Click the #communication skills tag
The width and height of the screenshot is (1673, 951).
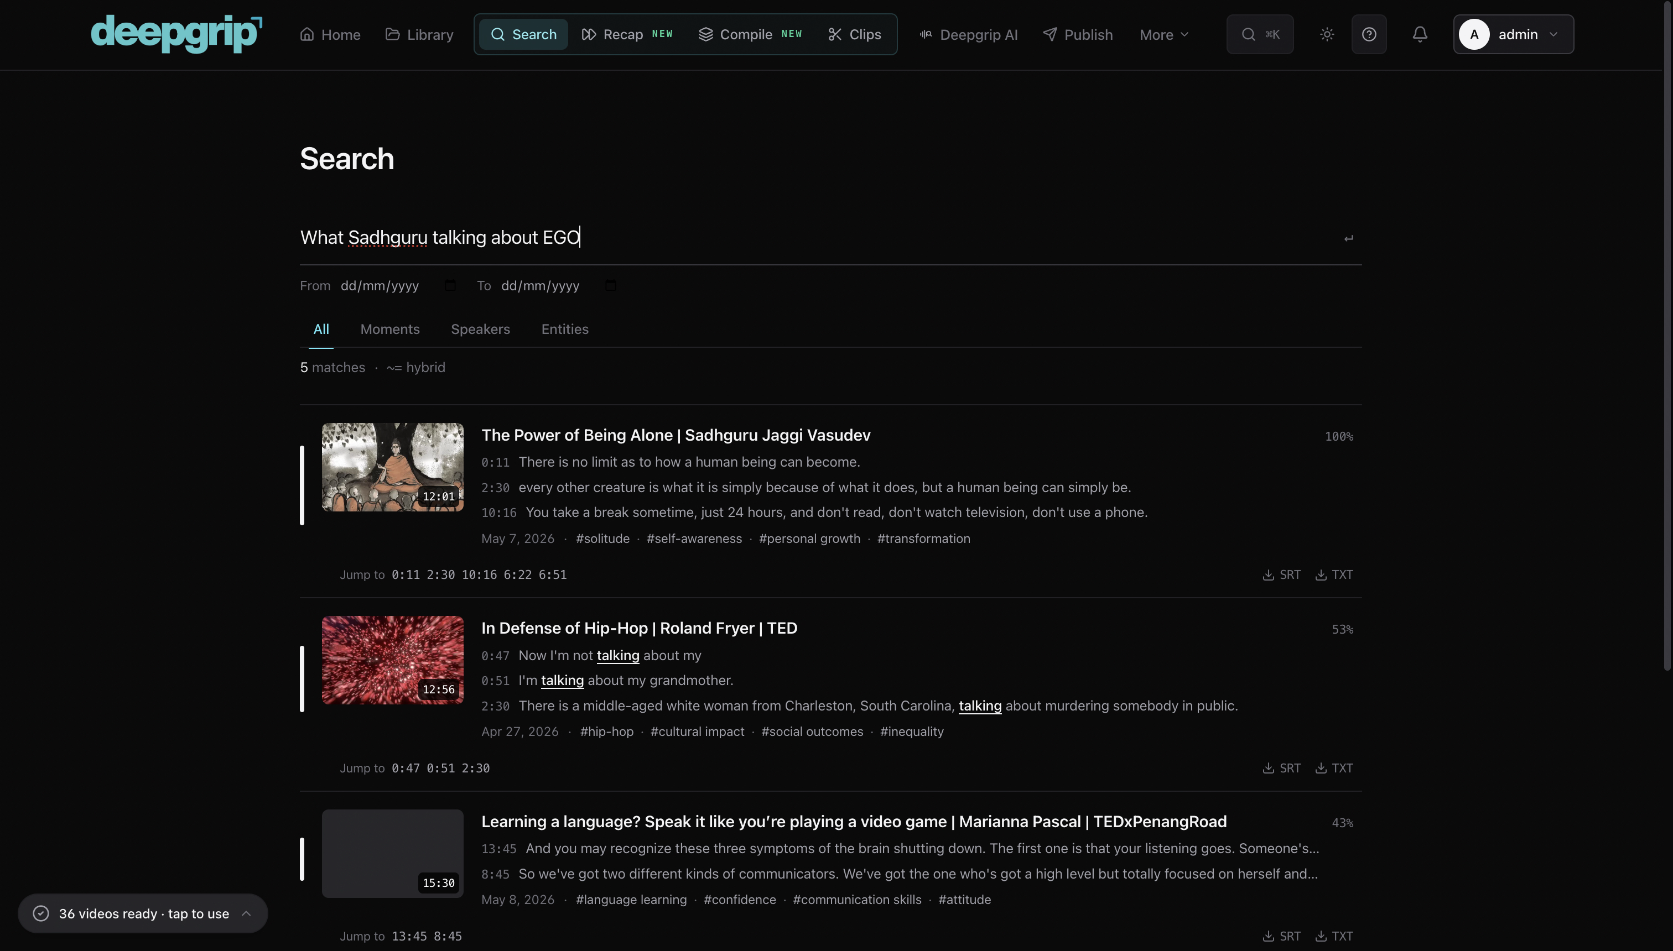click(x=857, y=900)
